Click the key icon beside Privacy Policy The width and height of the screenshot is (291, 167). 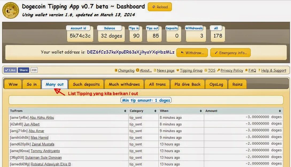(218, 70)
